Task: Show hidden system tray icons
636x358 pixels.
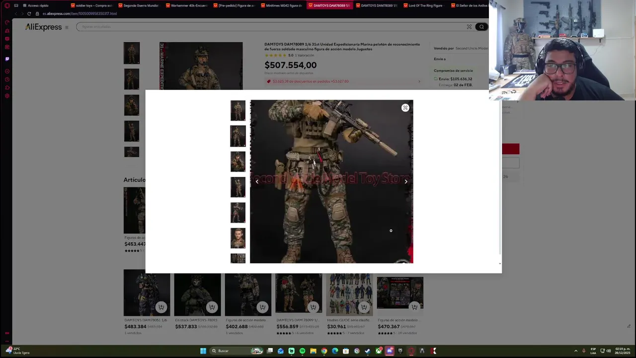Action: point(576,351)
